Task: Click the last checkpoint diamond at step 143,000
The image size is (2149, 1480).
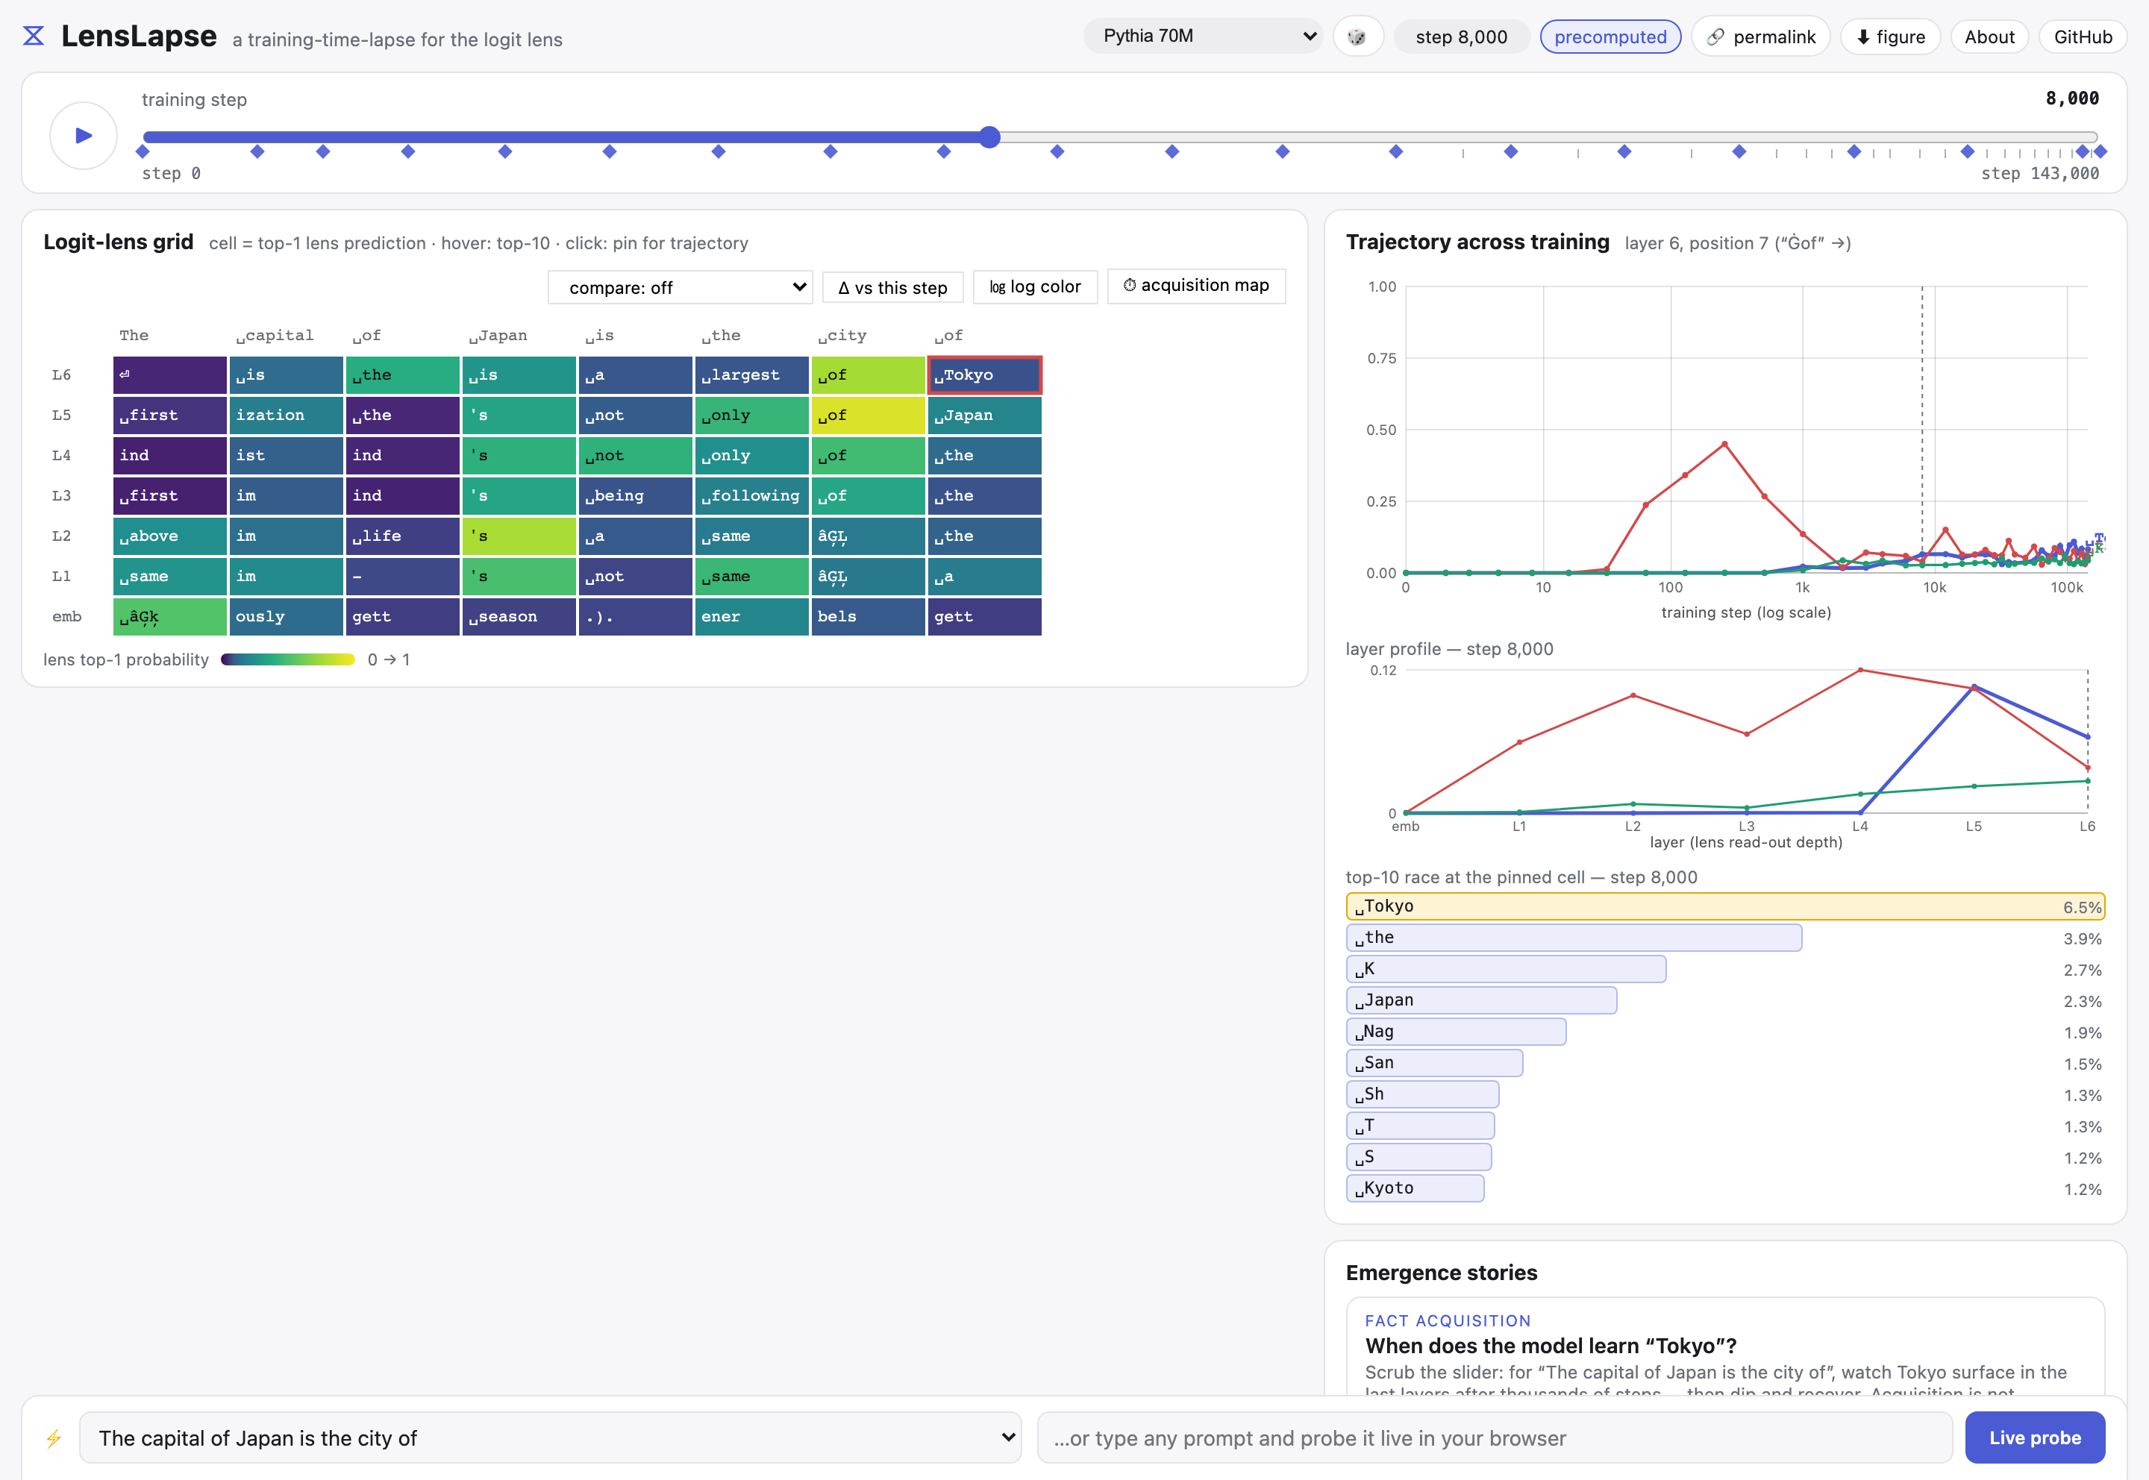Action: point(2100,151)
